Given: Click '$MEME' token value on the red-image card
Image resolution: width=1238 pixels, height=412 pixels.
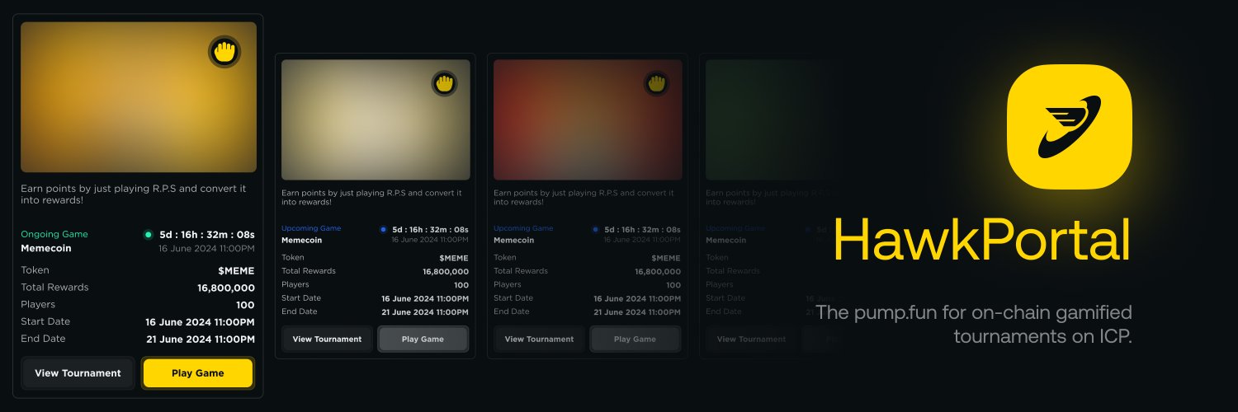Looking at the screenshot, I should tap(666, 258).
